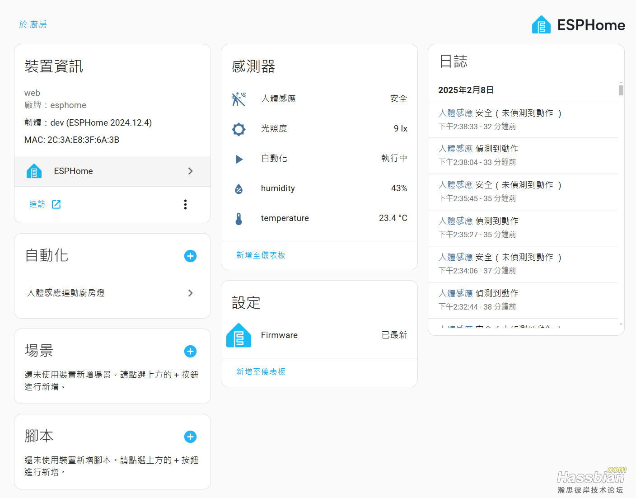Click the 執行中 status value
This screenshot has width=636, height=498.
(394, 159)
